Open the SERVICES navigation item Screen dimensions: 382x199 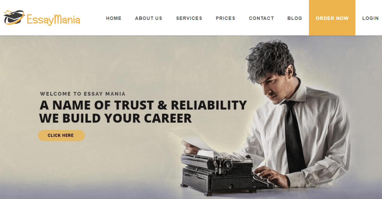[189, 18]
